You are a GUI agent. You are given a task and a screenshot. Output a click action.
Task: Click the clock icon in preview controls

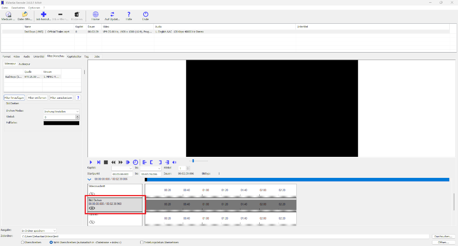tap(135, 162)
